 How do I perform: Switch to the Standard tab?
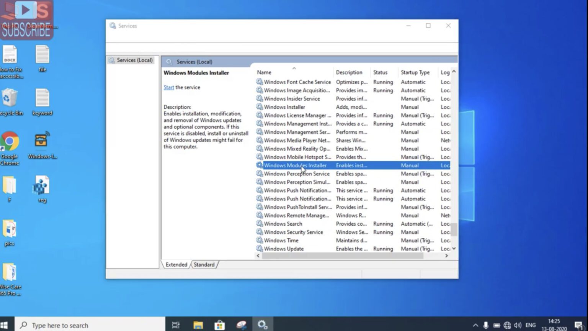pos(204,265)
